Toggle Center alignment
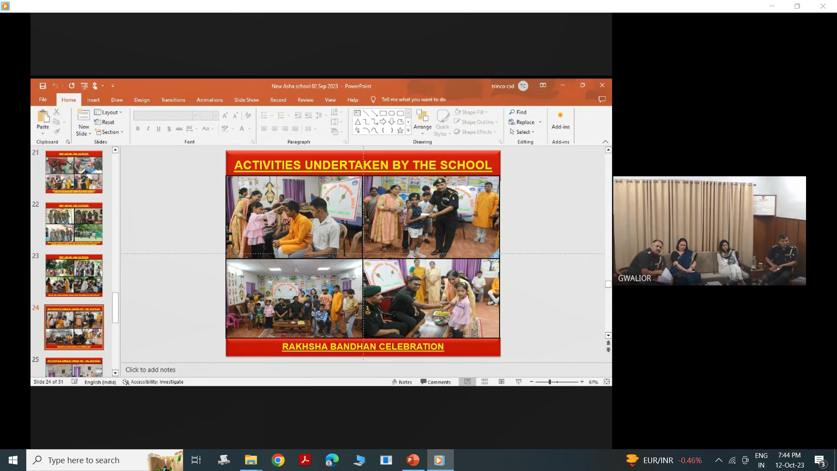Image resolution: width=837 pixels, height=471 pixels. coord(274,129)
